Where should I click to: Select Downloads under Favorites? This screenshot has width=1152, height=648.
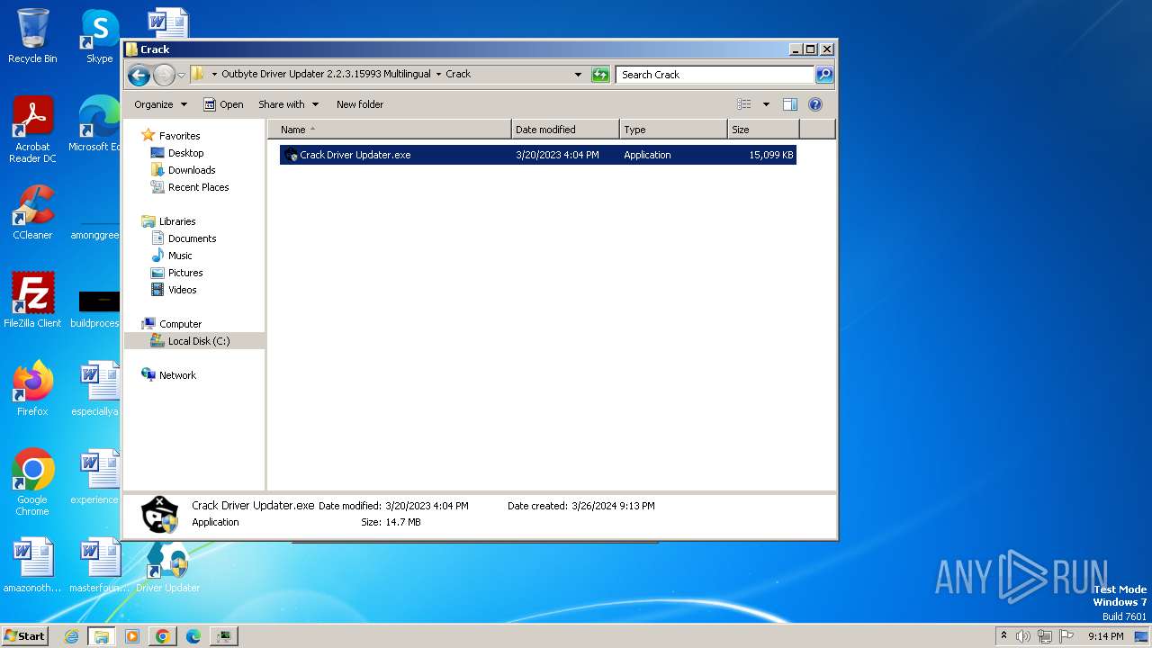coord(192,170)
